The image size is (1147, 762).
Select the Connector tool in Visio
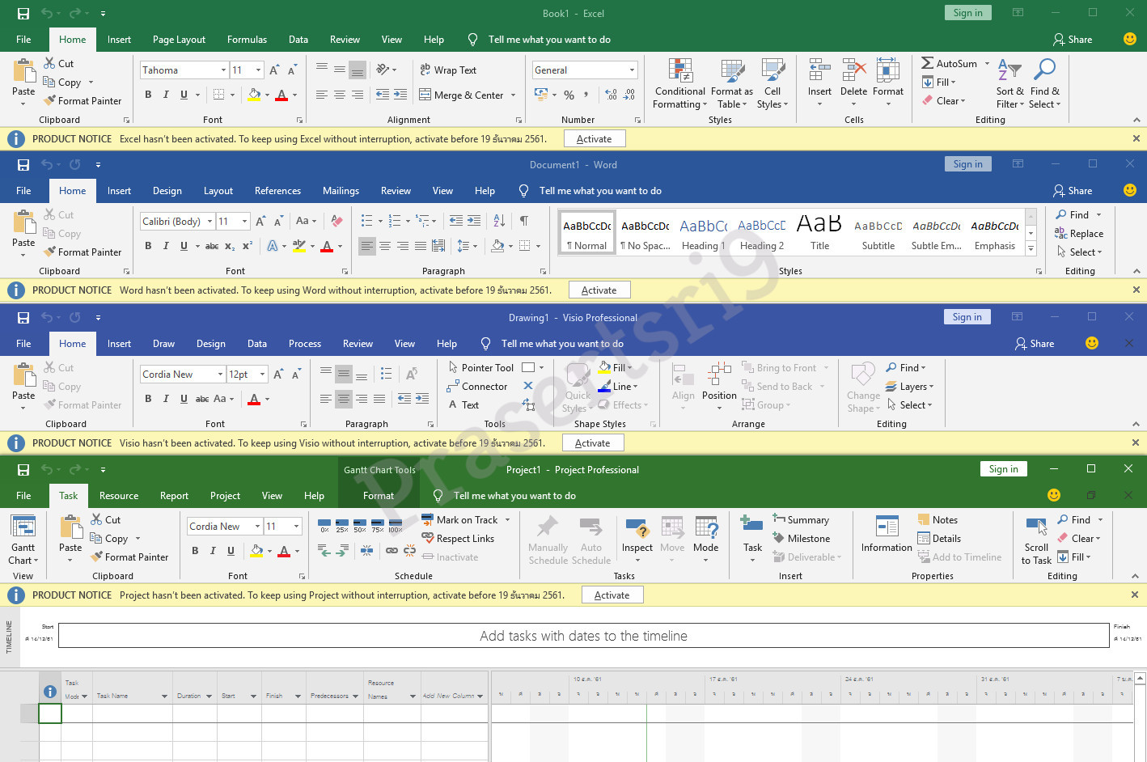(477, 387)
